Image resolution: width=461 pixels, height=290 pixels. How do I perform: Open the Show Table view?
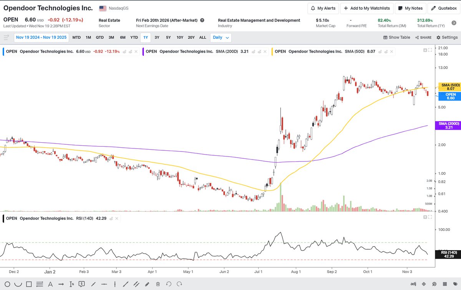click(x=396, y=37)
